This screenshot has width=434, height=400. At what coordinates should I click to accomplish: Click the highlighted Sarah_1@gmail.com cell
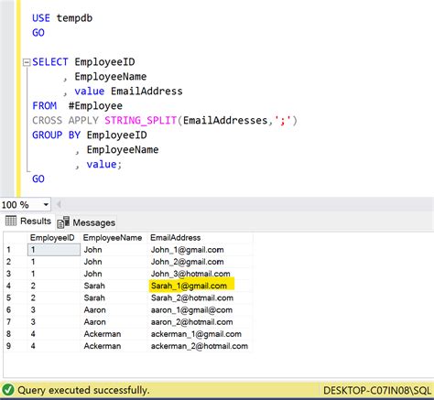click(x=201, y=286)
